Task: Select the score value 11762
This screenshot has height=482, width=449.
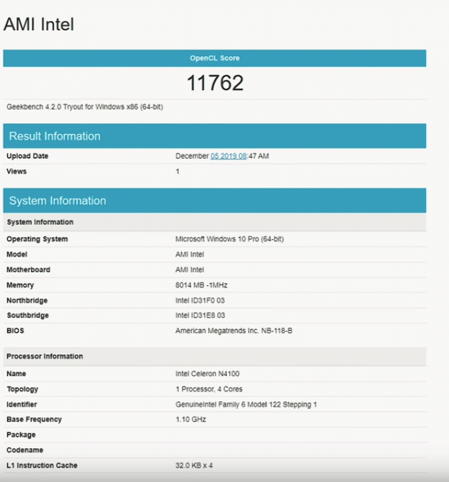Action: [215, 83]
